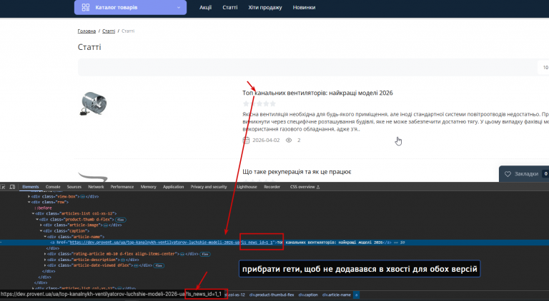Screen dimensions: 549x301
Task: Expand the div class="article-image" node
Action: pyautogui.click(x=41, y=225)
